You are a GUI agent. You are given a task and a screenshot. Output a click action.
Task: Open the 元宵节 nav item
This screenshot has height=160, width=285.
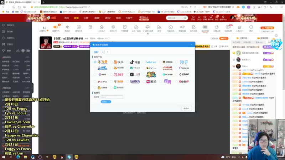pos(129,18)
